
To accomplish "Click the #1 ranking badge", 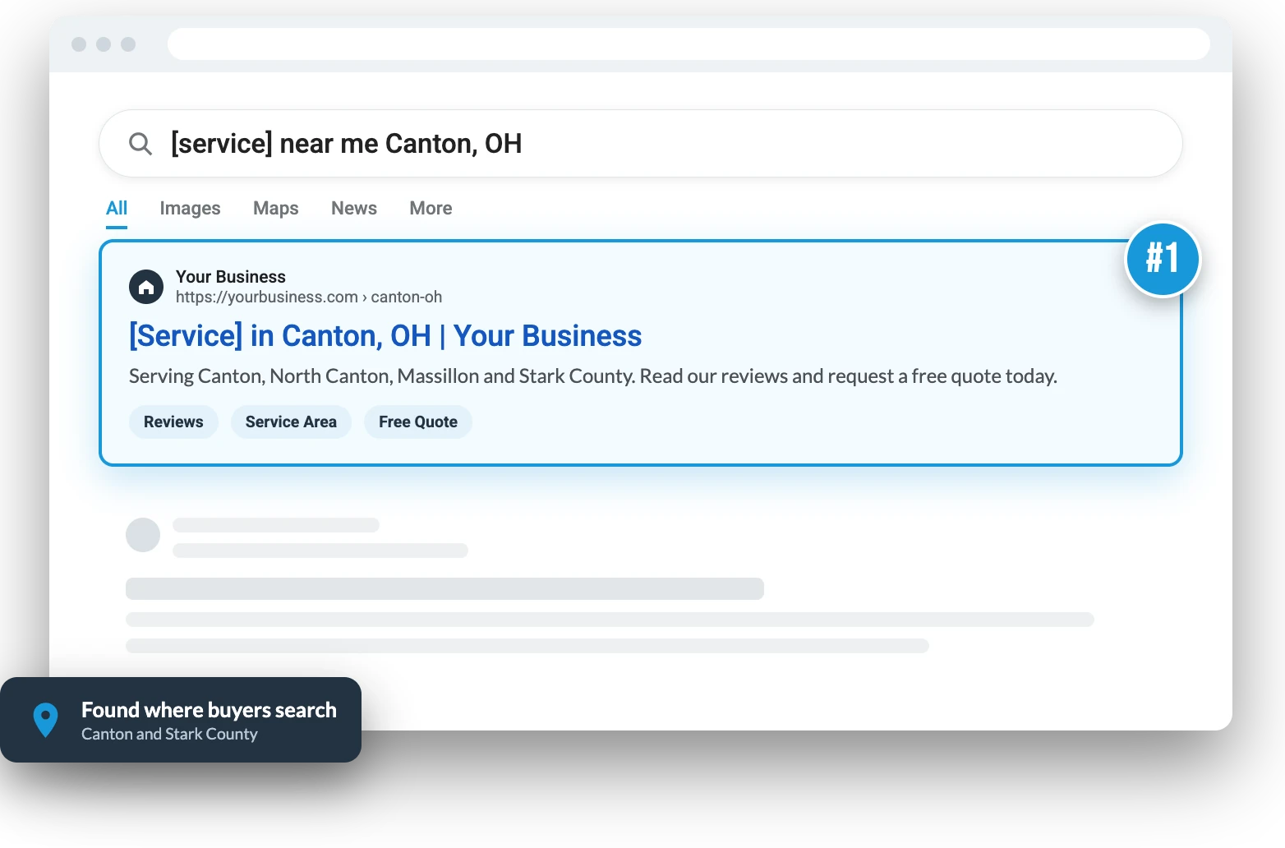I will point(1163,259).
